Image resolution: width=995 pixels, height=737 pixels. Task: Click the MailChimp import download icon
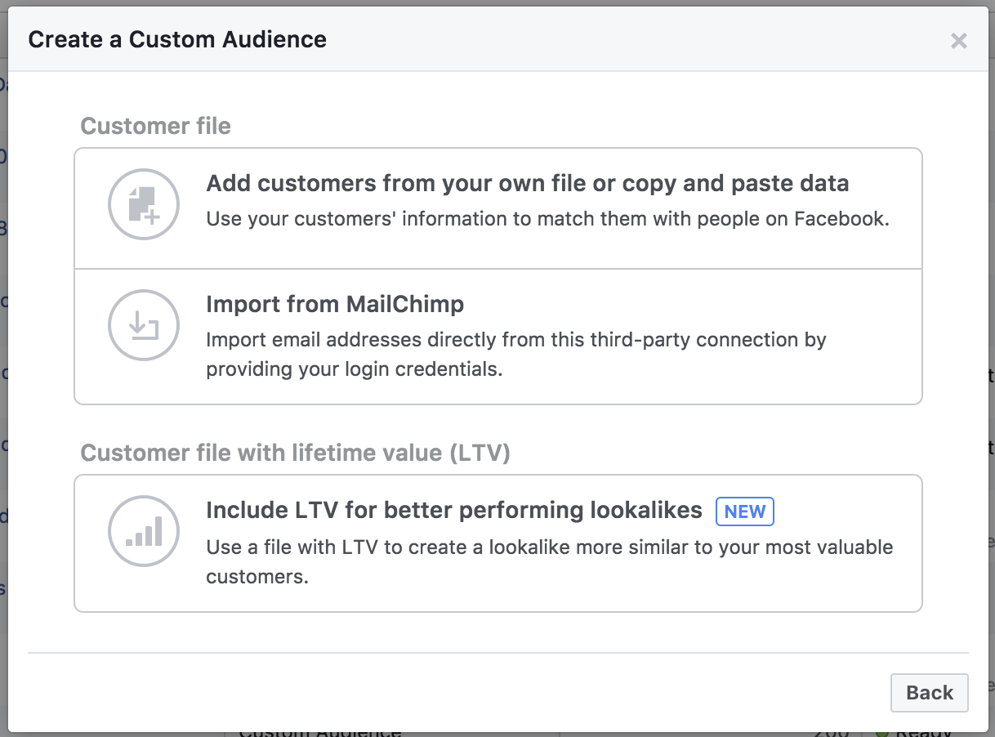[x=144, y=325]
